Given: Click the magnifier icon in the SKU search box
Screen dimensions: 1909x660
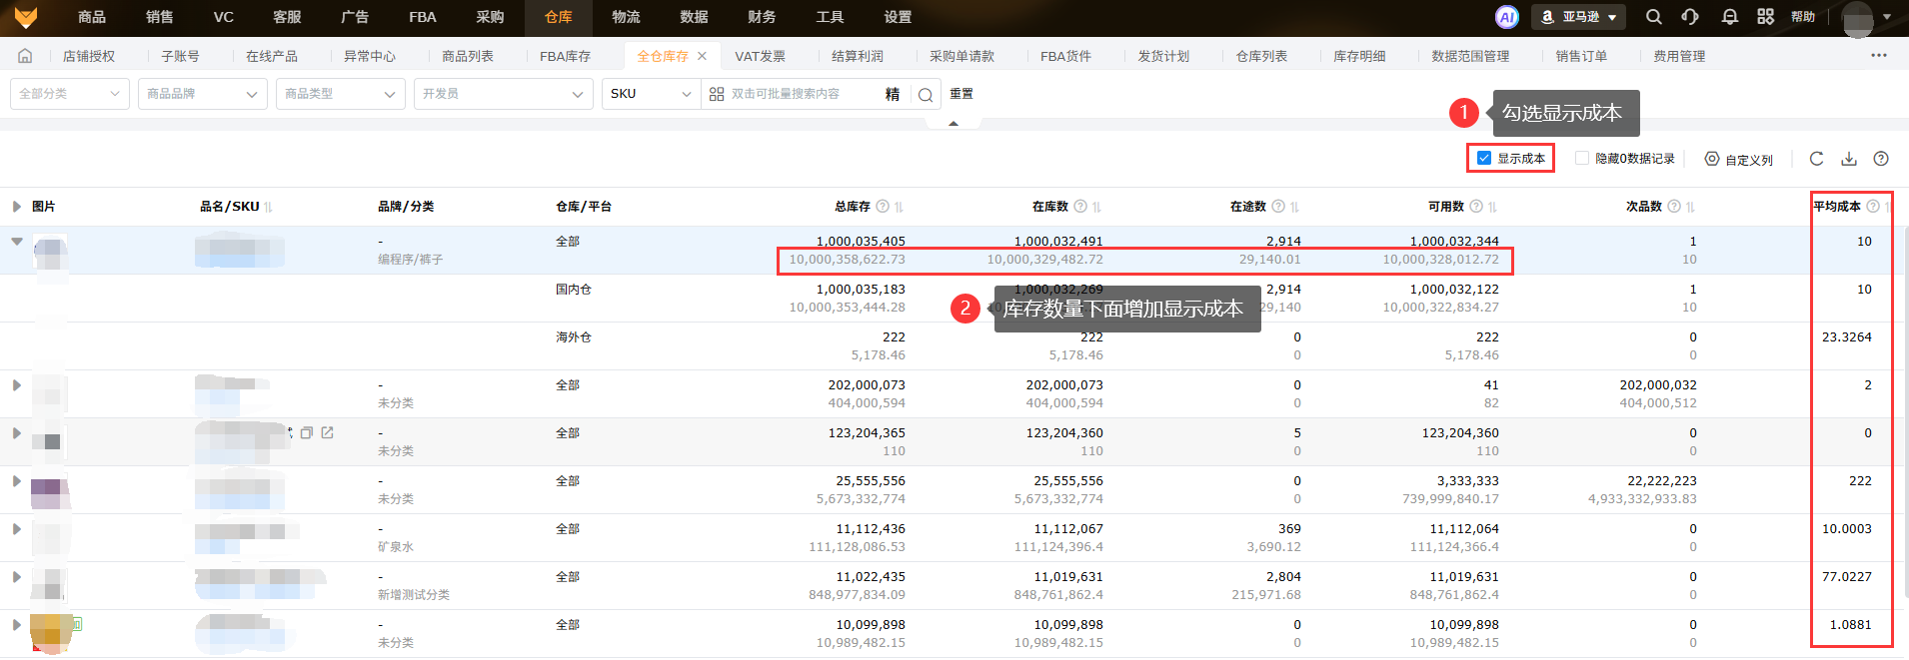Looking at the screenshot, I should coord(926,95).
